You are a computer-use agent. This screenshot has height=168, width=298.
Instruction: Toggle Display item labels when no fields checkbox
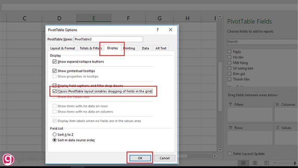55,121
